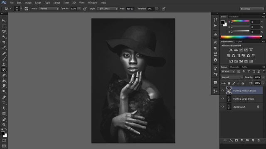The width and height of the screenshot is (266, 149).
Task: Open the Style dropdown Tight Long
Action: pyautogui.click(x=108, y=9)
